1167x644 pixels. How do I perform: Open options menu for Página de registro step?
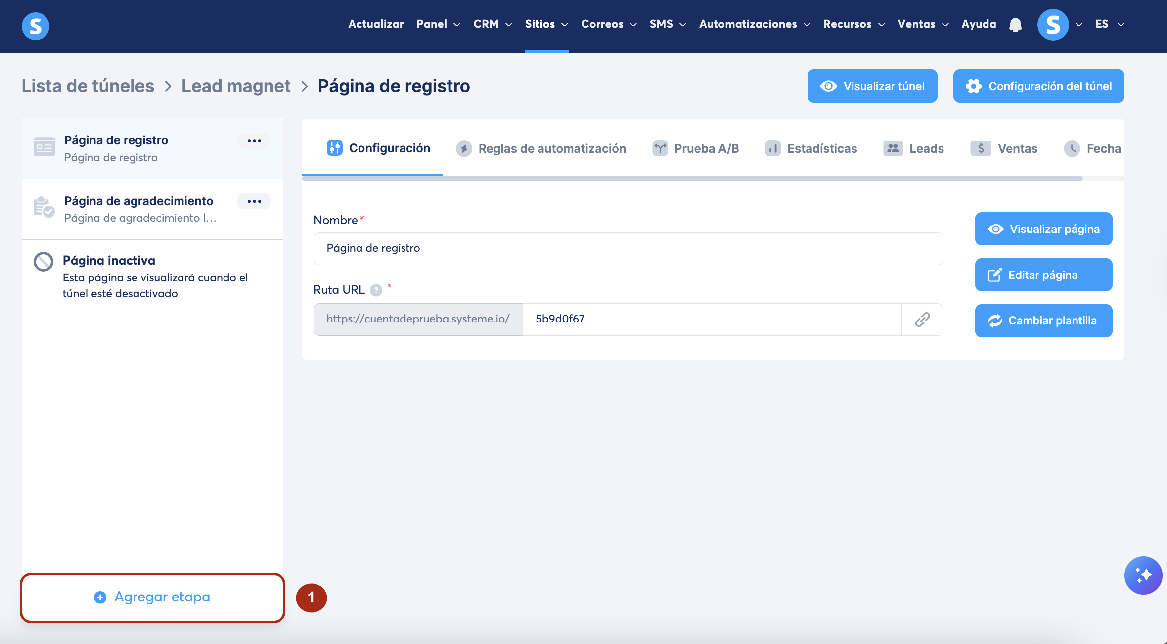pyautogui.click(x=254, y=141)
